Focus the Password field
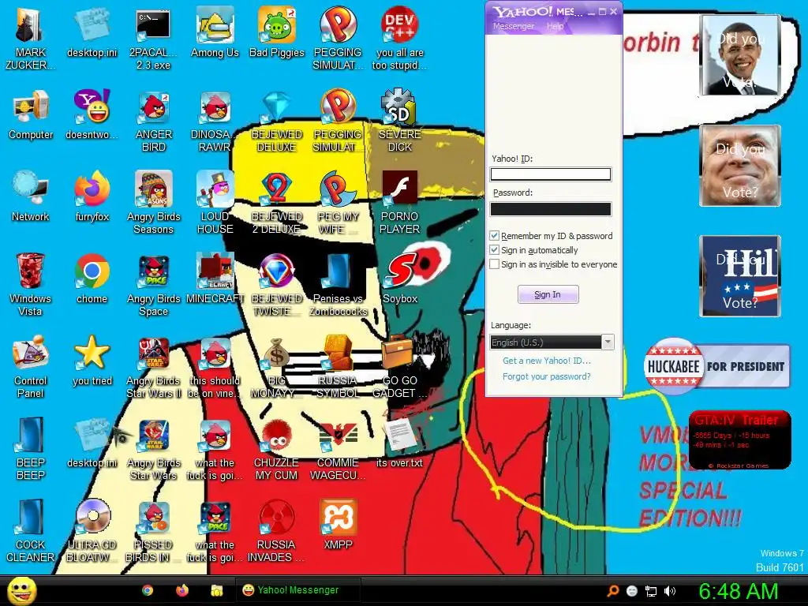The height and width of the screenshot is (606, 808). point(550,208)
